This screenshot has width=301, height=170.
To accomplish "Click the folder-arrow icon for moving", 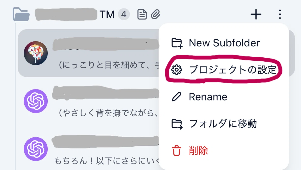I will click(177, 124).
